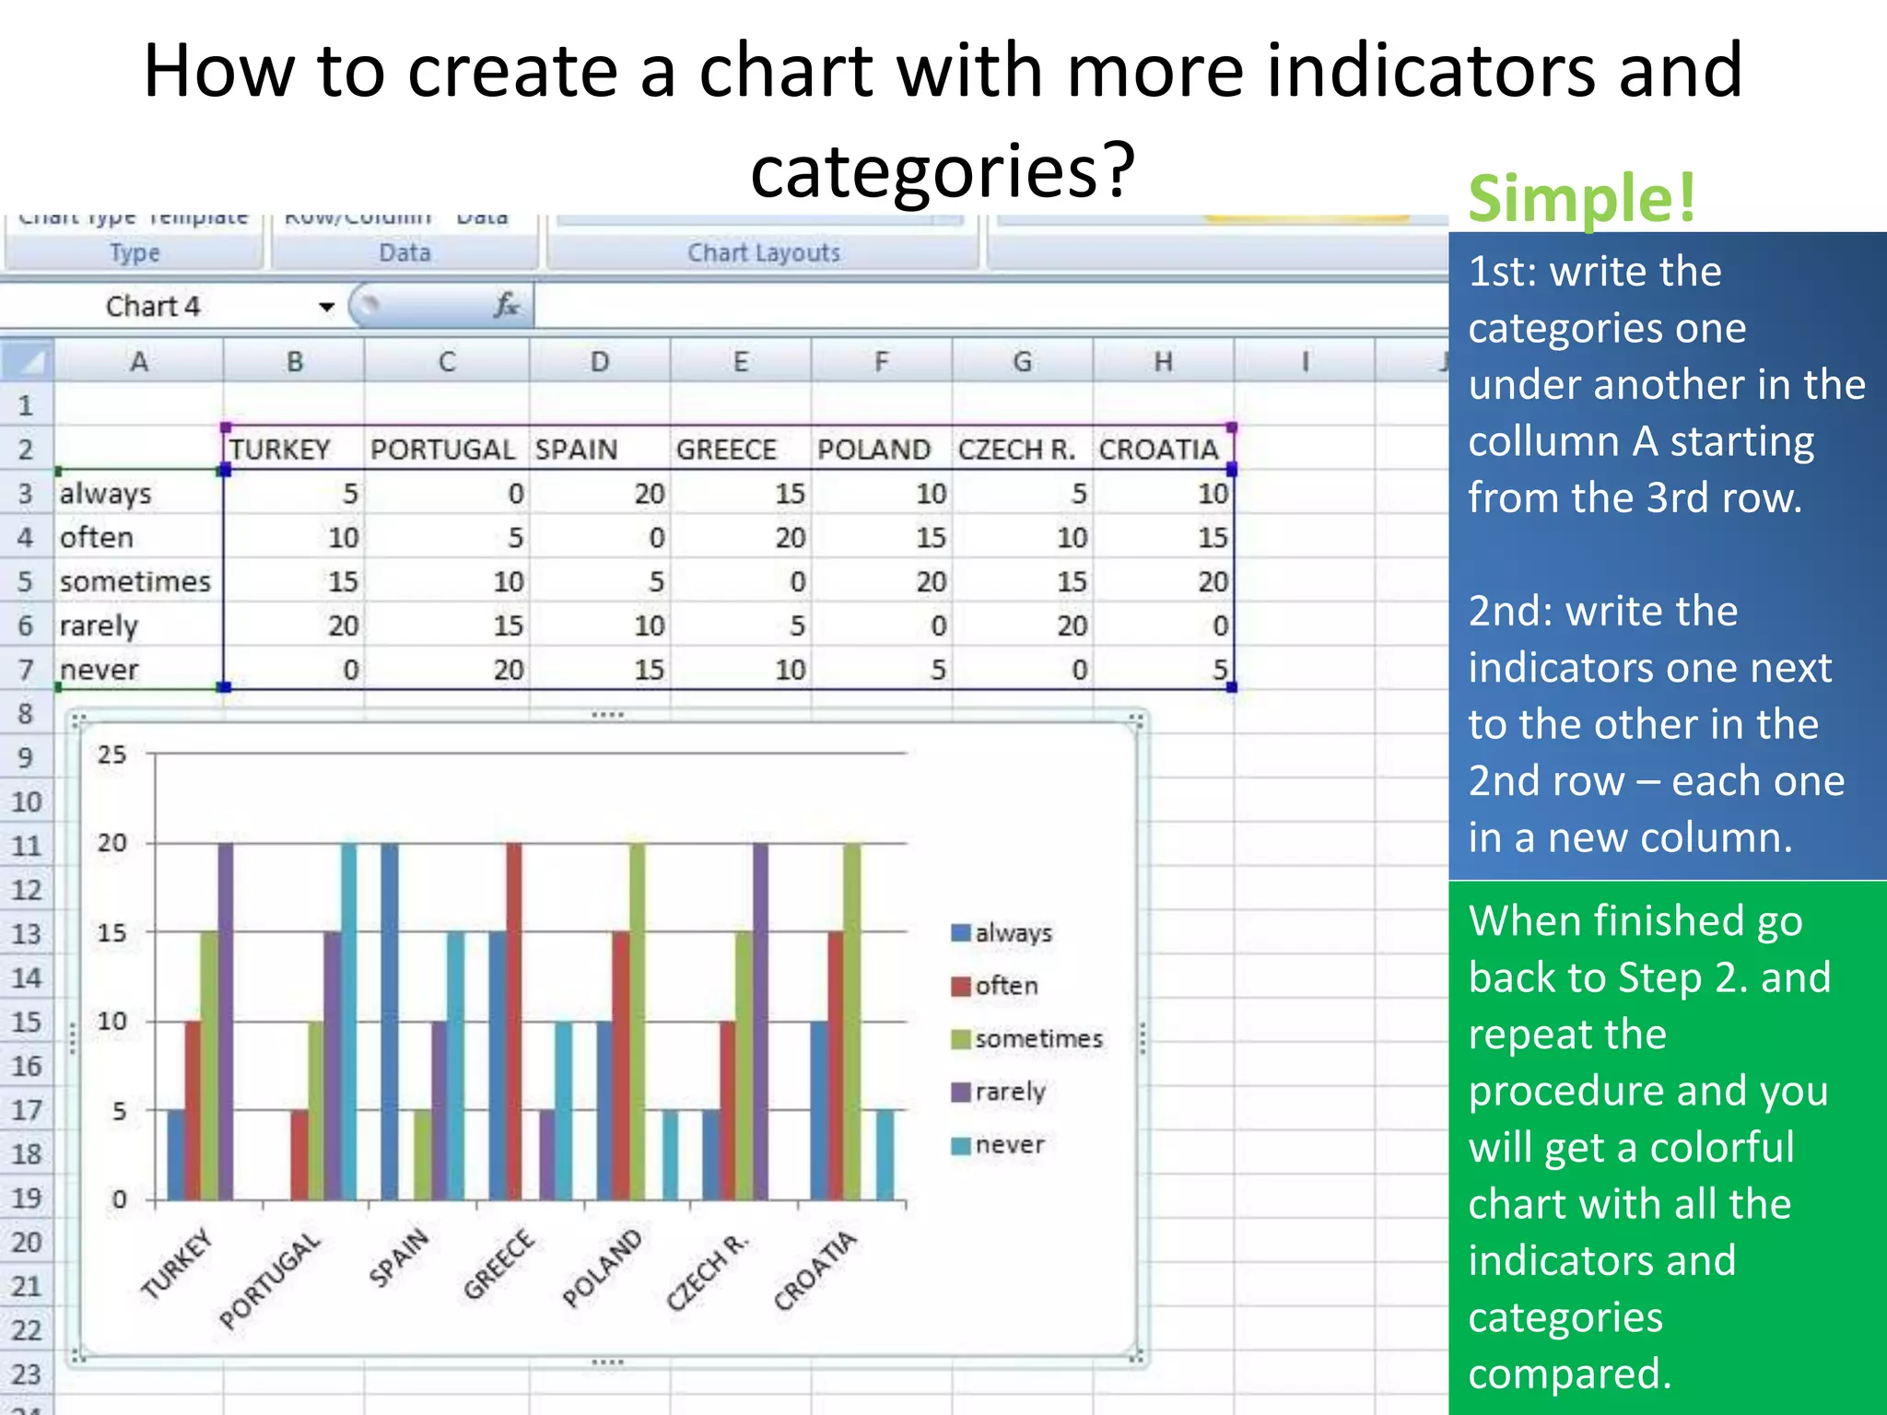The height and width of the screenshot is (1415, 1887).
Task: Click the top-left chart resize handle
Action: tap(78, 719)
